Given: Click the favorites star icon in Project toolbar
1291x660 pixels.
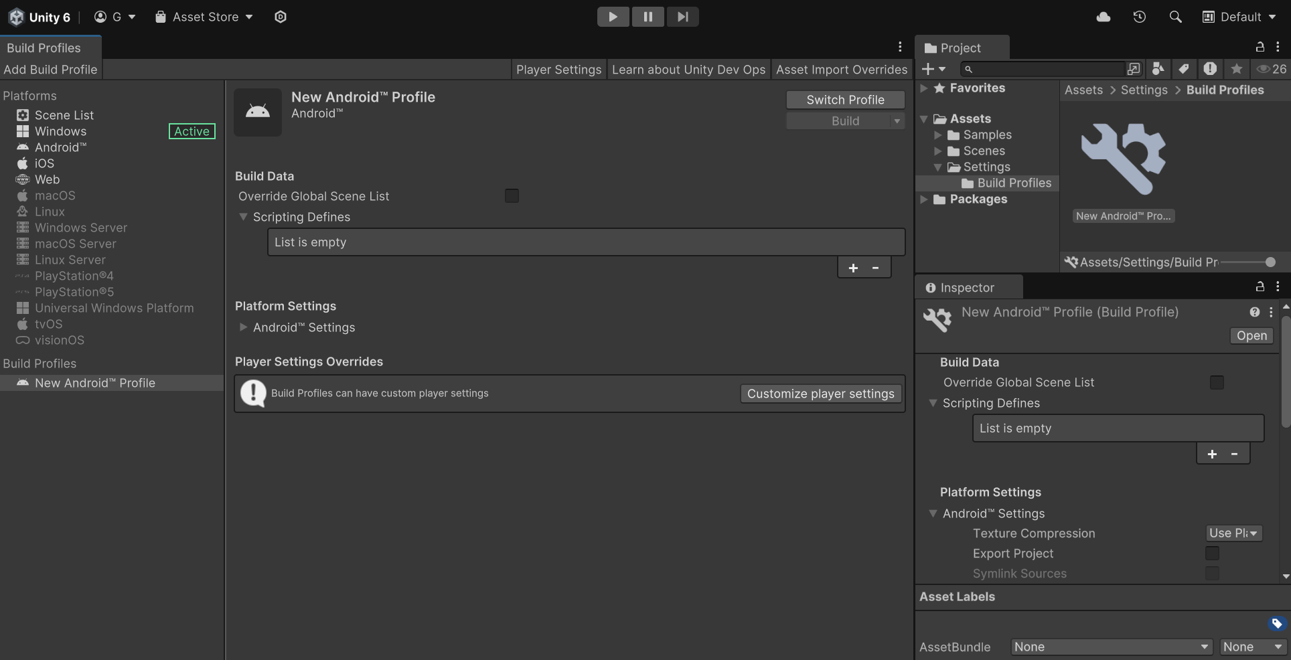Looking at the screenshot, I should (1236, 69).
